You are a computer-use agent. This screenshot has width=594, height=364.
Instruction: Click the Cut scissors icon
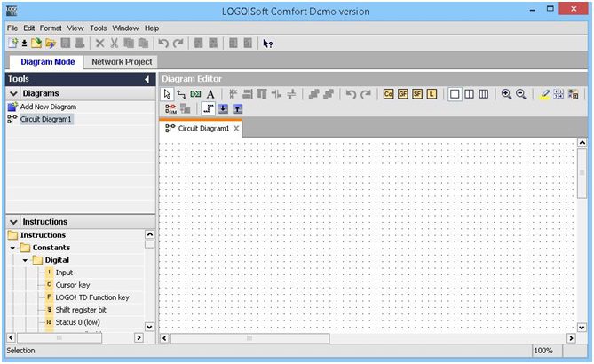click(x=114, y=44)
